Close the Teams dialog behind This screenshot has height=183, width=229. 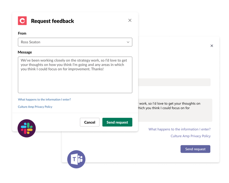(212, 46)
